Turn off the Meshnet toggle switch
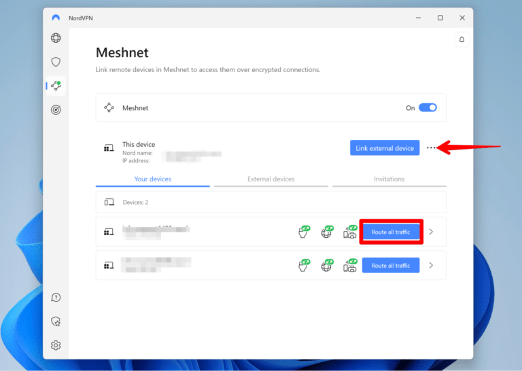Screen dimensions: 522x371 coord(428,107)
